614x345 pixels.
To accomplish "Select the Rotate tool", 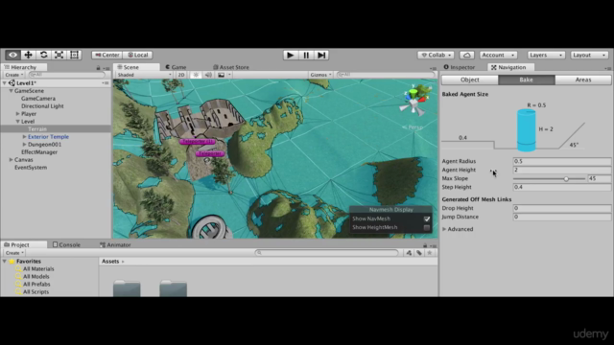I will click(43, 55).
